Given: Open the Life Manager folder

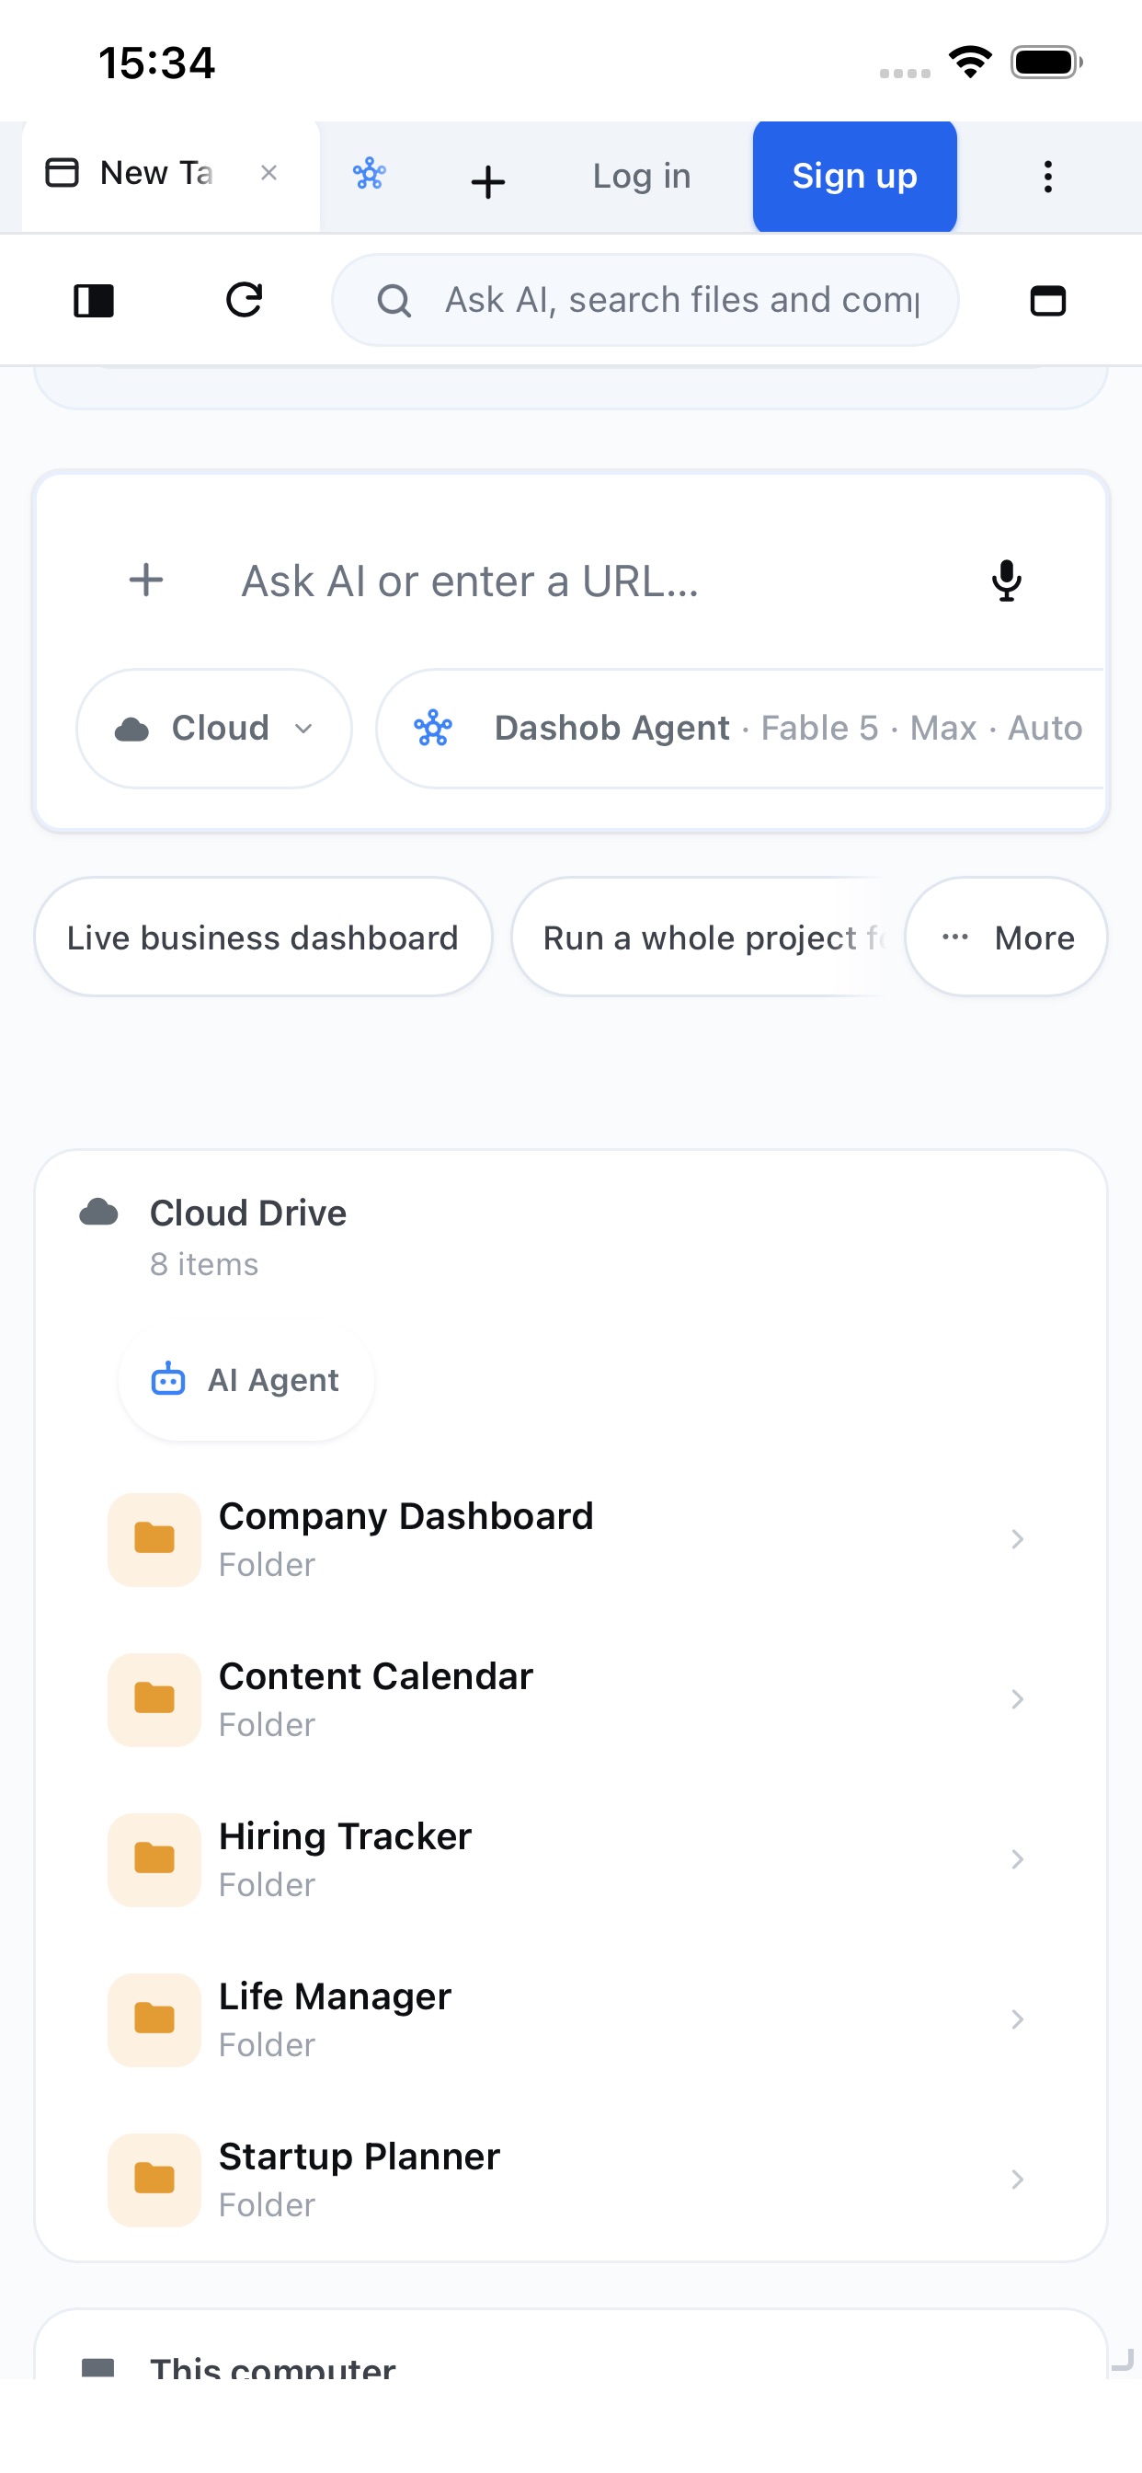Looking at the screenshot, I should click(571, 2019).
